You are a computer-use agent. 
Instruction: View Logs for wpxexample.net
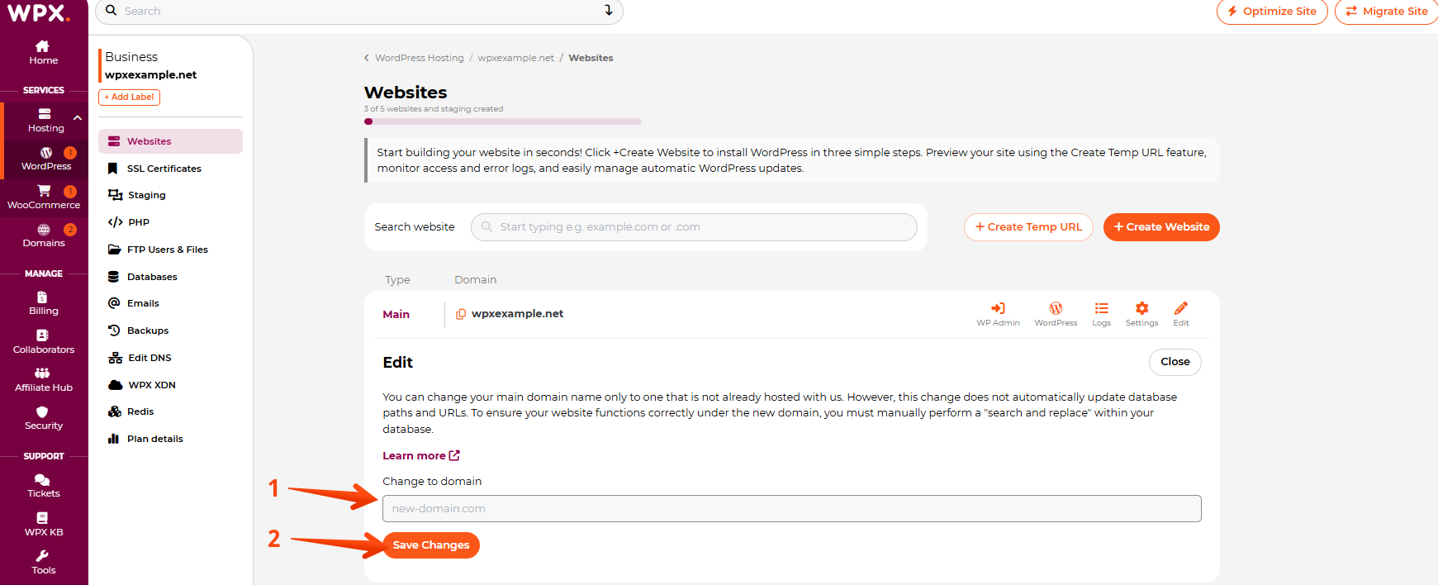(x=1101, y=314)
